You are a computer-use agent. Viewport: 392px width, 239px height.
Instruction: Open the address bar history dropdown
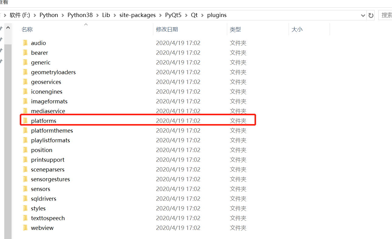pos(363,15)
